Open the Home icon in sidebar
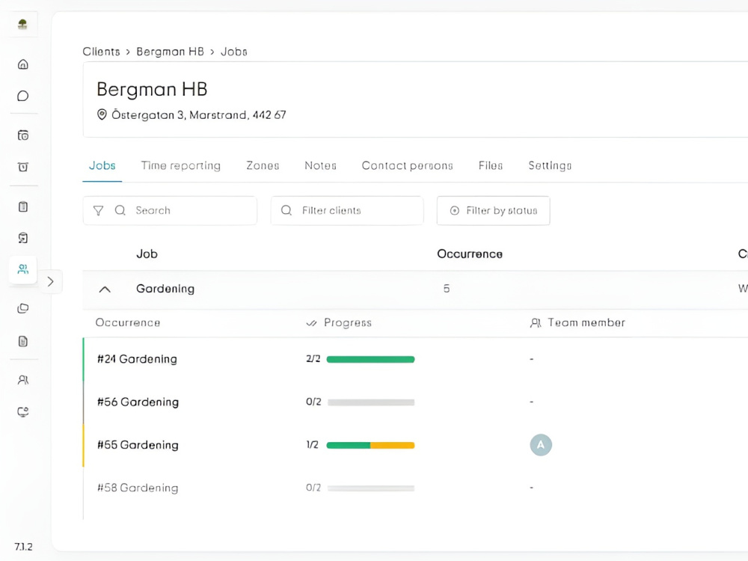 23,64
